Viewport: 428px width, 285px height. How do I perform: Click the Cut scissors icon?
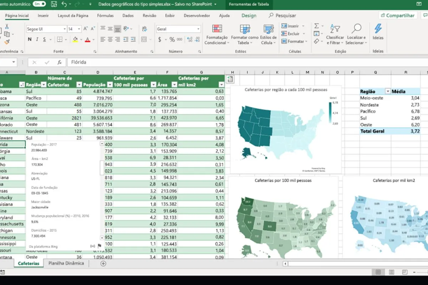coord(7,27)
